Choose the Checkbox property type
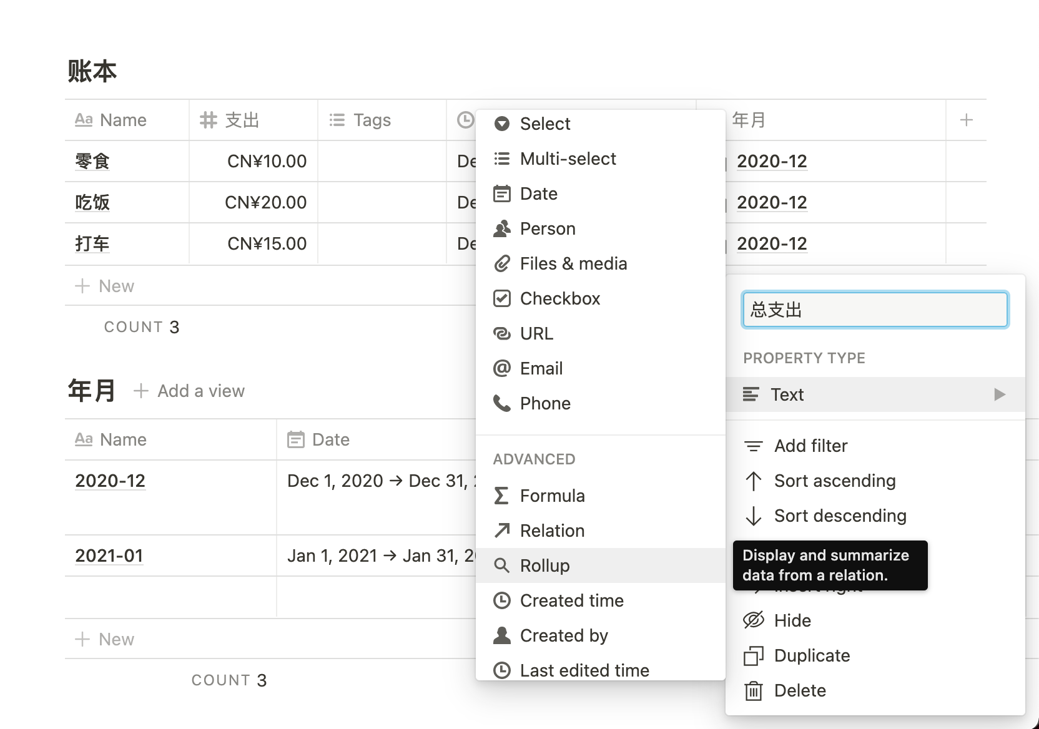This screenshot has width=1039, height=729. click(559, 298)
